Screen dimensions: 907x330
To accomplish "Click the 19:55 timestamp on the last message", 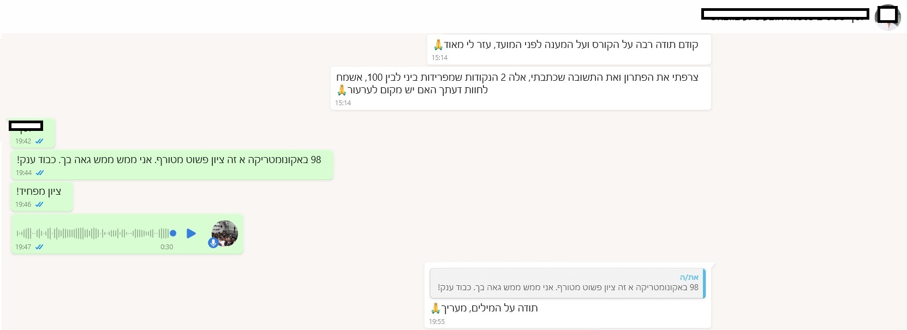I will (437, 322).
